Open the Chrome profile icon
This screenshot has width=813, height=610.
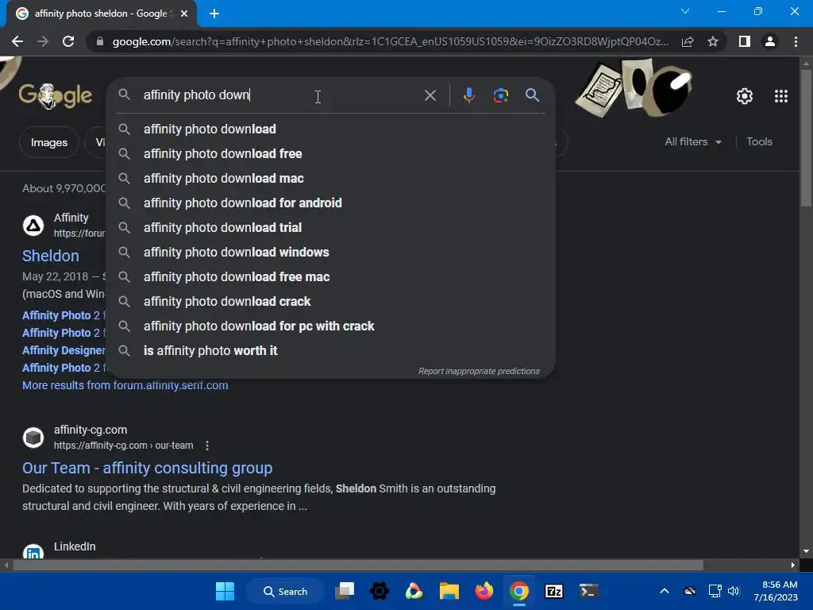[770, 41]
